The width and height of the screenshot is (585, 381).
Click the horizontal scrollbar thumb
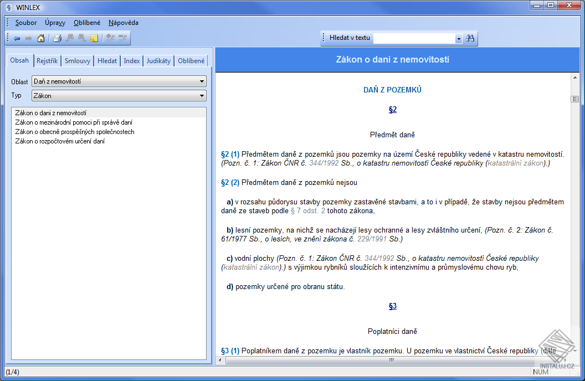point(391,360)
